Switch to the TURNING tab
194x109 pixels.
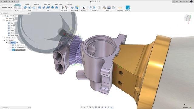click(x=27, y=4)
